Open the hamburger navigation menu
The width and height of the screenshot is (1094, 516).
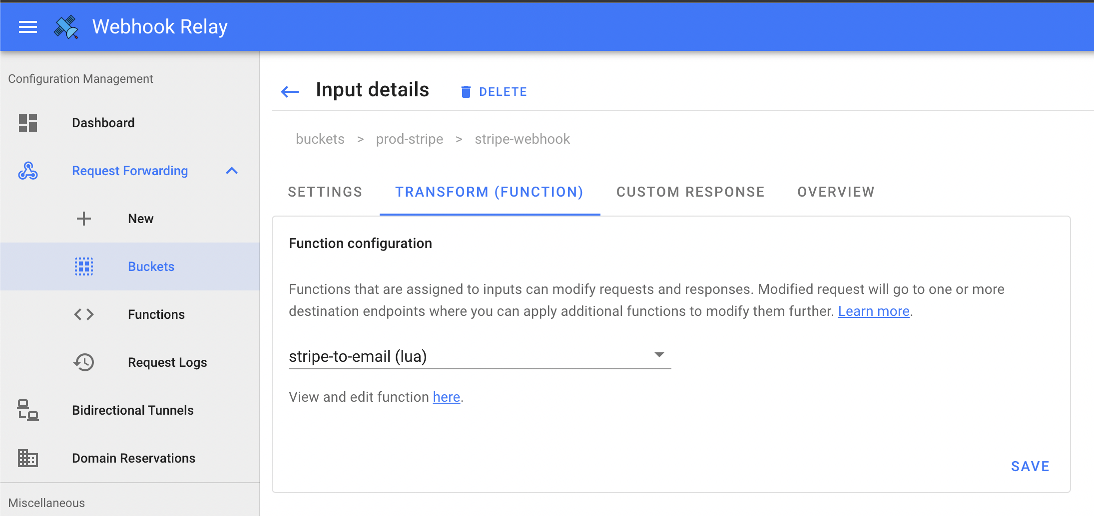pyautogui.click(x=28, y=26)
